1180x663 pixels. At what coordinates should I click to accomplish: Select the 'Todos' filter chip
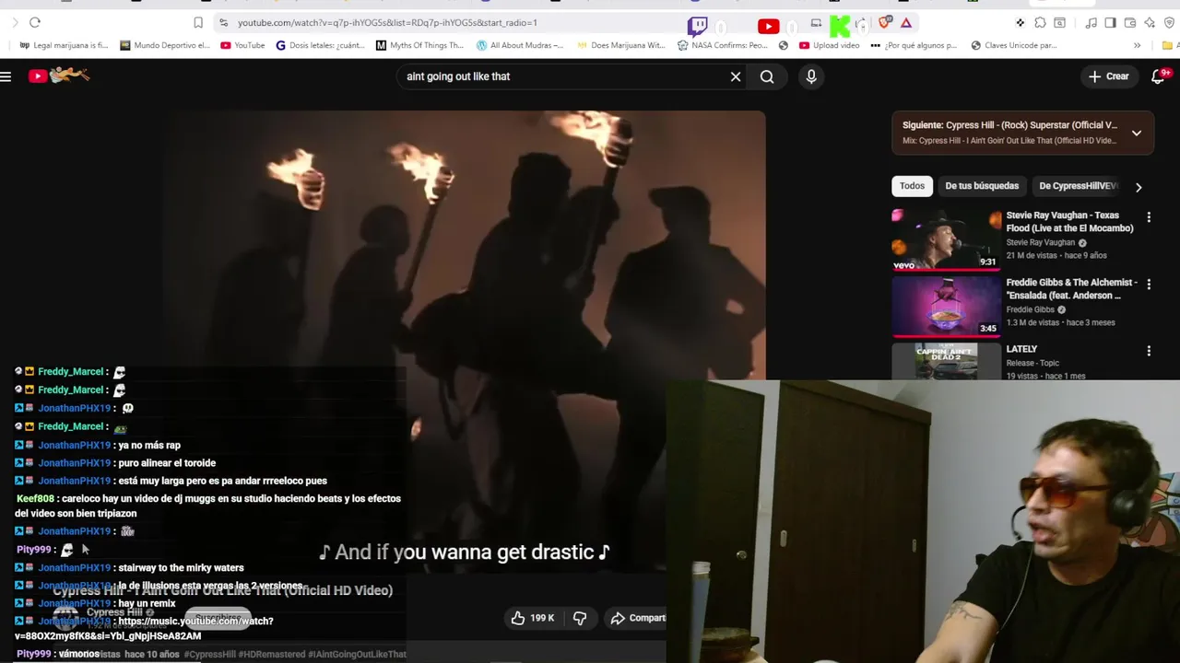[912, 186]
